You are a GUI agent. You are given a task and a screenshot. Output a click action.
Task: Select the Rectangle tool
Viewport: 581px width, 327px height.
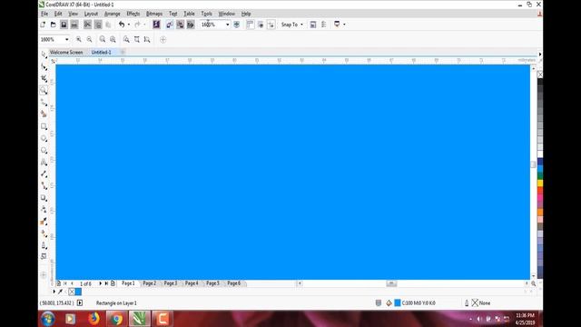pos(44,126)
